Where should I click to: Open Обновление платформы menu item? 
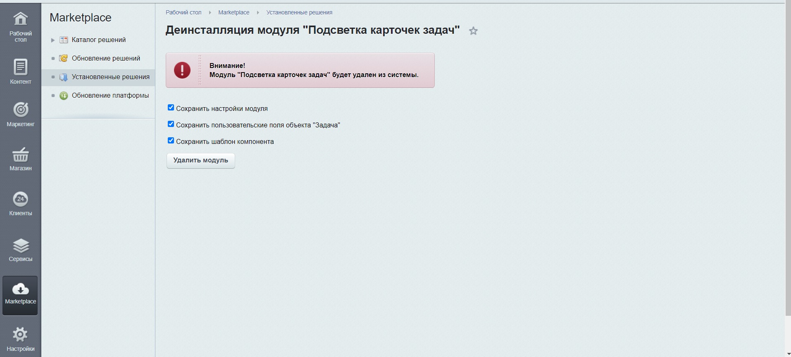(x=110, y=95)
